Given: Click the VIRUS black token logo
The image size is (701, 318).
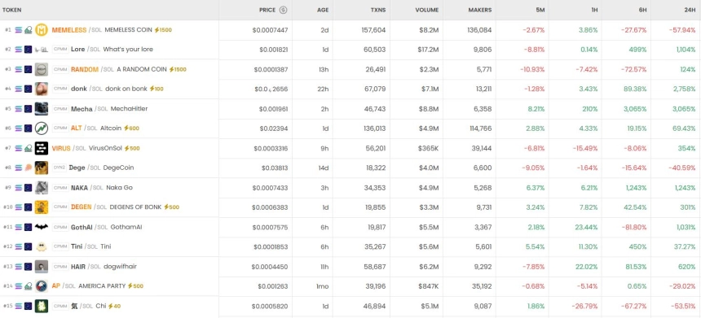Looking at the screenshot, I should [41, 148].
